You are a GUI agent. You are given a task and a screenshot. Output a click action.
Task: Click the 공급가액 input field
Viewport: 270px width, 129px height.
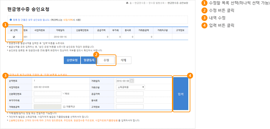pos(130,94)
